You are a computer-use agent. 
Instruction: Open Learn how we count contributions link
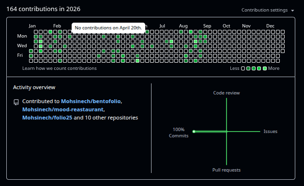(60, 68)
